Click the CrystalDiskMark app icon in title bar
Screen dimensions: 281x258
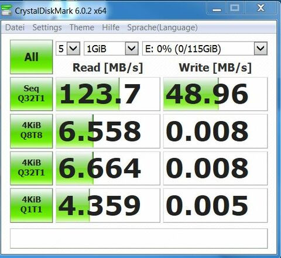point(6,11)
